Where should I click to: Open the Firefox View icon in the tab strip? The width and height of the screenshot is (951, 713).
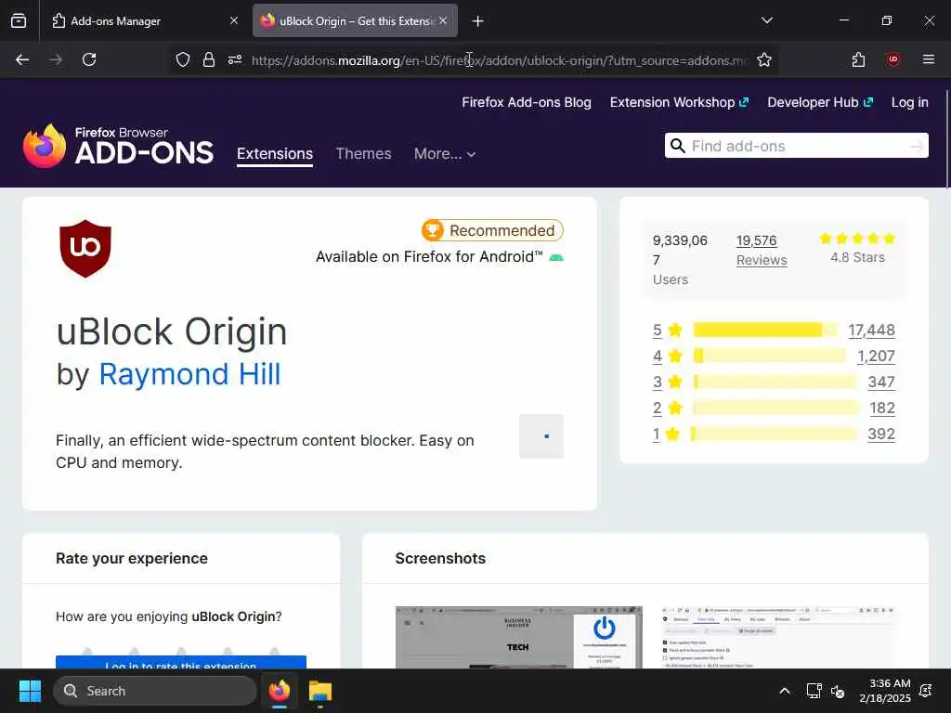pyautogui.click(x=19, y=21)
